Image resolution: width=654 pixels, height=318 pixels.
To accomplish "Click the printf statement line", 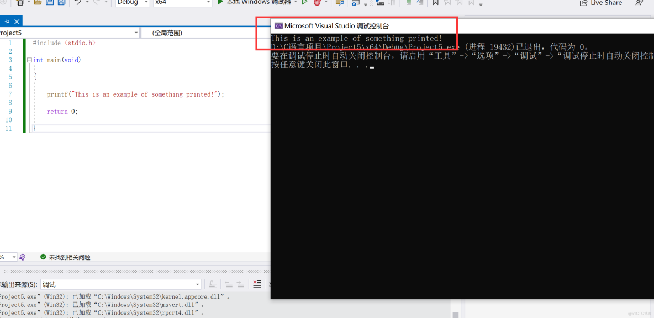I will tap(135, 94).
